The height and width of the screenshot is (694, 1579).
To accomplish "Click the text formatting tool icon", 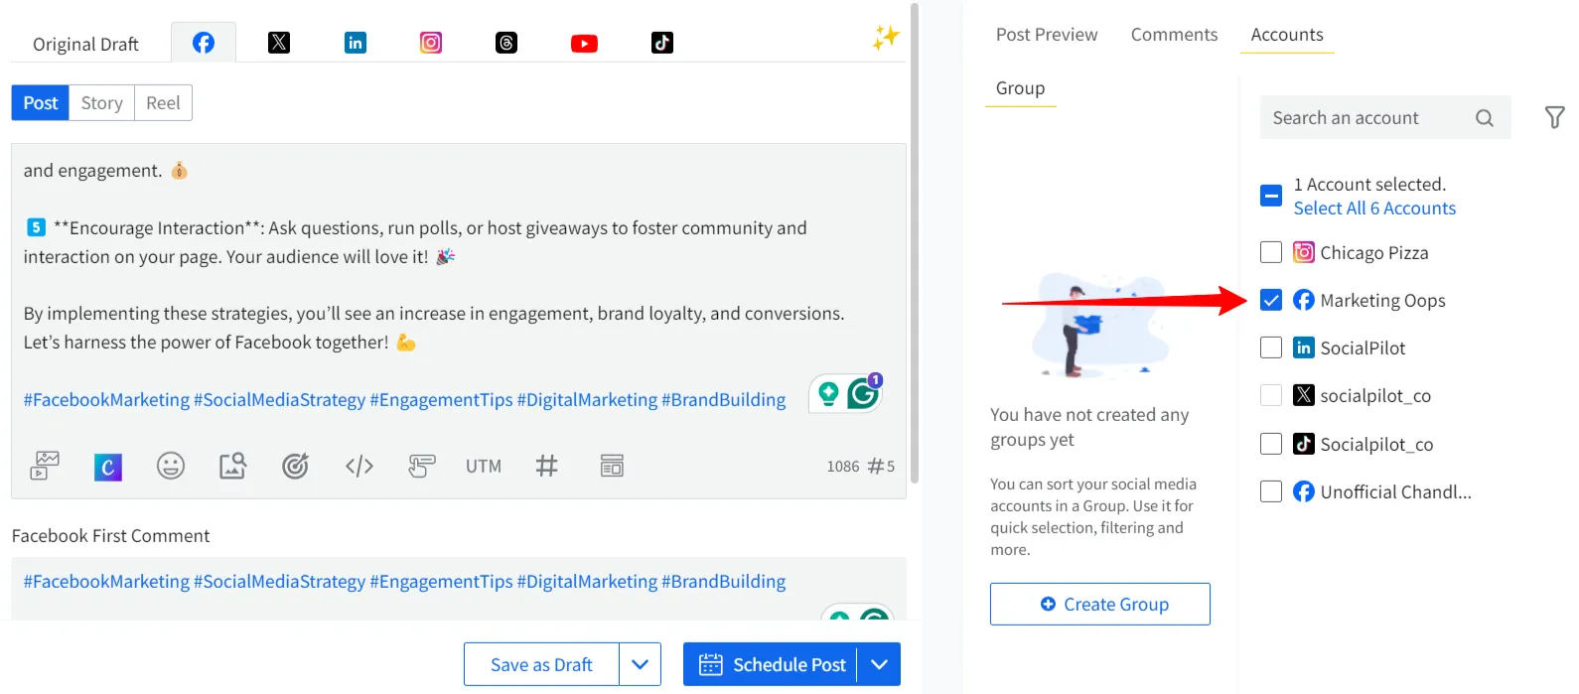I will click(422, 465).
